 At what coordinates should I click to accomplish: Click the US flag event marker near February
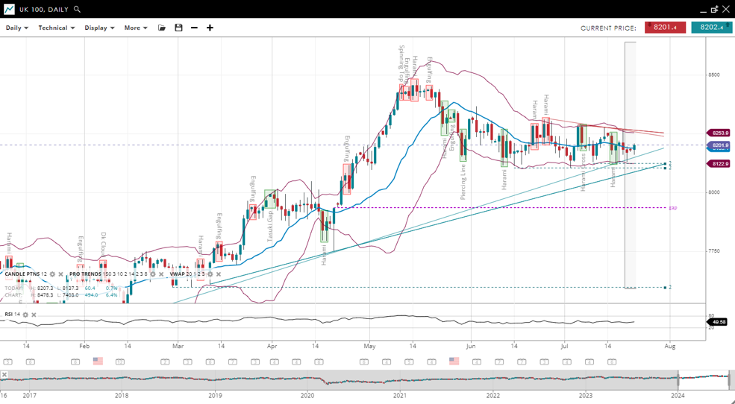98,362
